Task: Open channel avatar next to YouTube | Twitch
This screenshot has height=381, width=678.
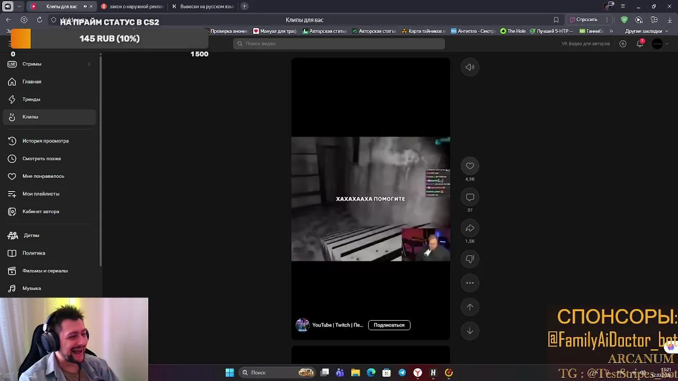Action: 302,325
